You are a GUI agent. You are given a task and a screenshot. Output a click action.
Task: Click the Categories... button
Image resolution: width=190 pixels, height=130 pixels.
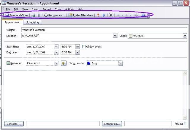(112, 123)
